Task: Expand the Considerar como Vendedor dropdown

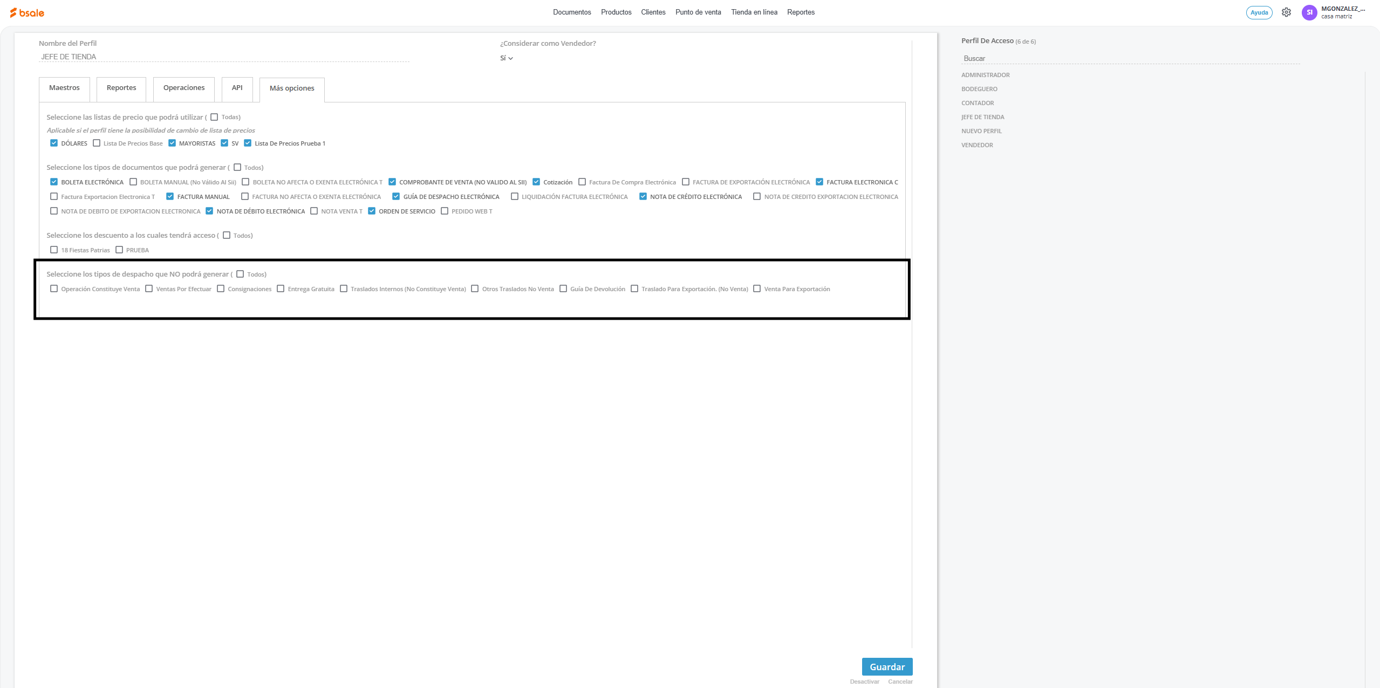Action: click(506, 58)
